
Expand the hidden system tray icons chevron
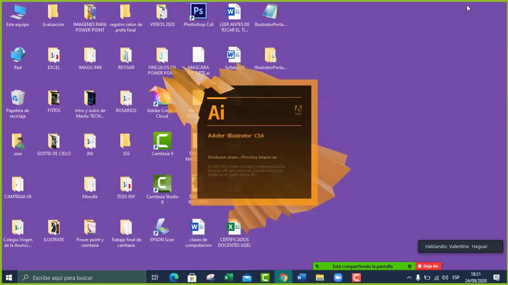click(409, 277)
